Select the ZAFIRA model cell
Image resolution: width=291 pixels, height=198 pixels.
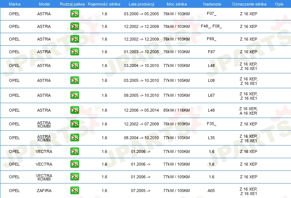(x=44, y=191)
